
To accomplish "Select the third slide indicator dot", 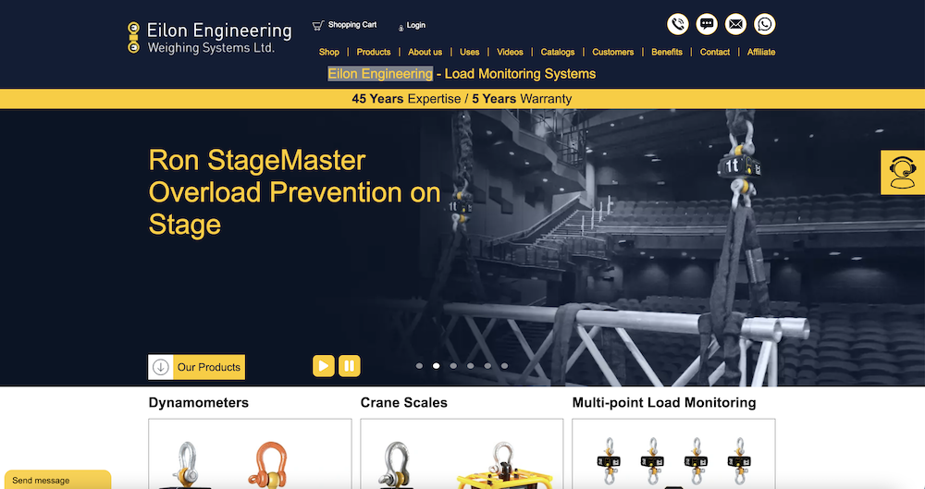I will pyautogui.click(x=453, y=366).
